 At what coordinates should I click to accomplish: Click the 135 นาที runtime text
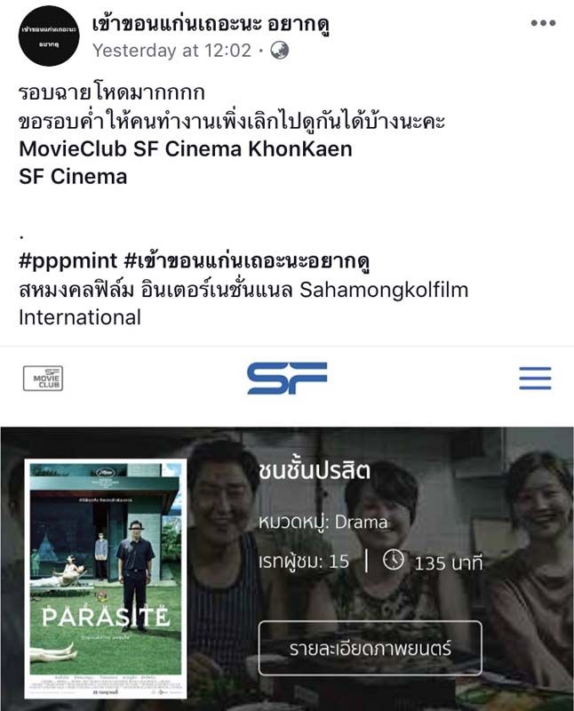click(x=448, y=563)
